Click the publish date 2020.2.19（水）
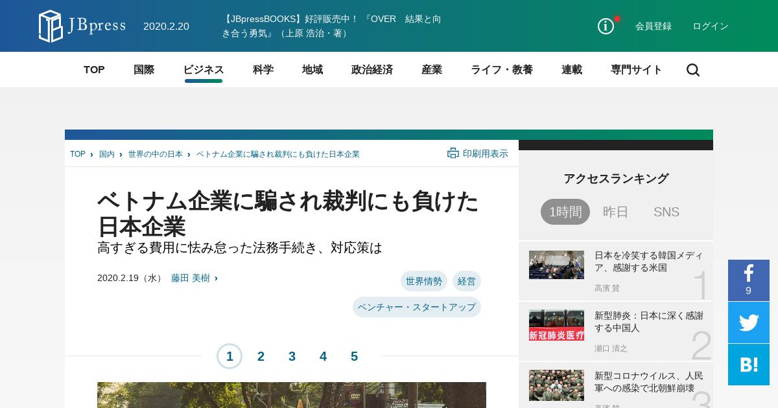The height and width of the screenshot is (408, 778). click(131, 278)
